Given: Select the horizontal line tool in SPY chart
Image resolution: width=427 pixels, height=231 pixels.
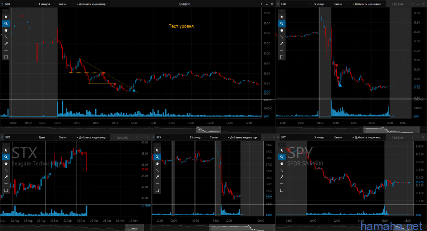Looking at the screenshot, I should click(x=282, y=183).
